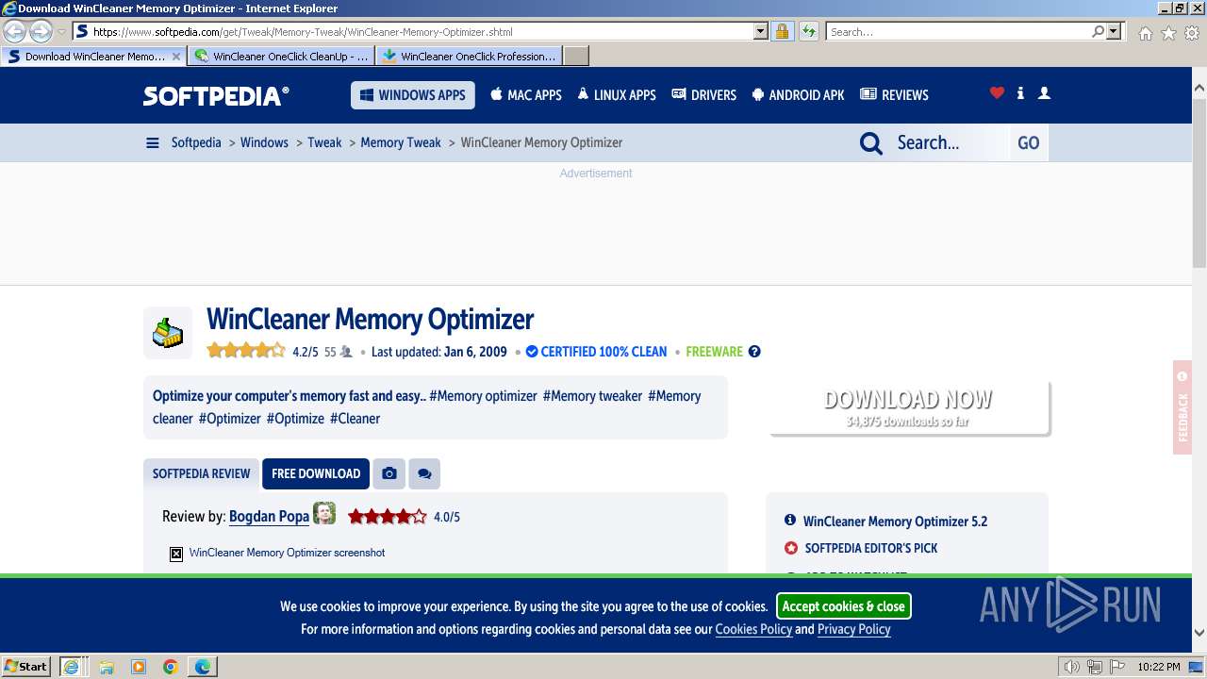Image resolution: width=1207 pixels, height=679 pixels.
Task: Open the Edge taskbar icon
Action: (x=203, y=667)
